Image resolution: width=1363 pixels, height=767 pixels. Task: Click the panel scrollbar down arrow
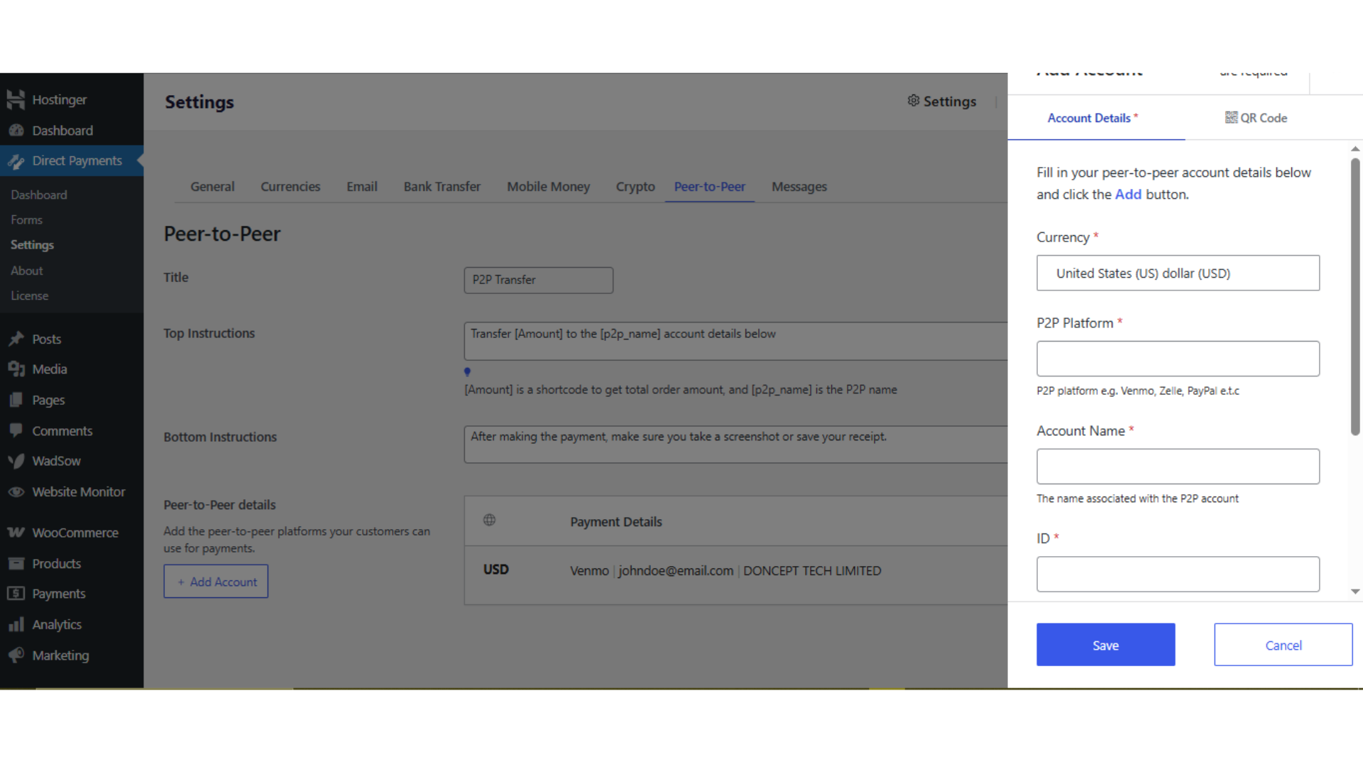1354,591
